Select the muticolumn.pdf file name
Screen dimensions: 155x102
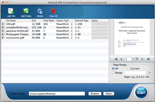[x=15, y=38]
